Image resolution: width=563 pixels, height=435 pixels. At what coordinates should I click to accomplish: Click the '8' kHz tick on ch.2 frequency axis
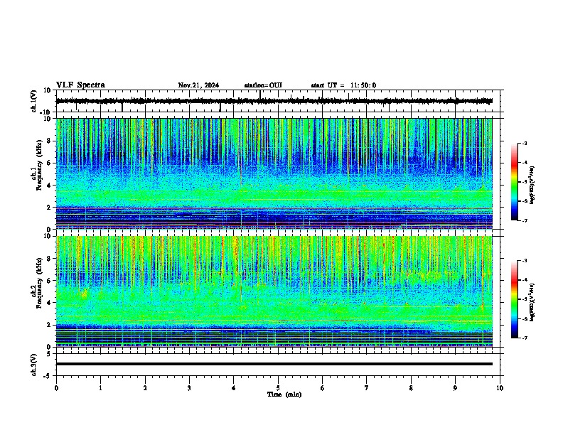49,258
